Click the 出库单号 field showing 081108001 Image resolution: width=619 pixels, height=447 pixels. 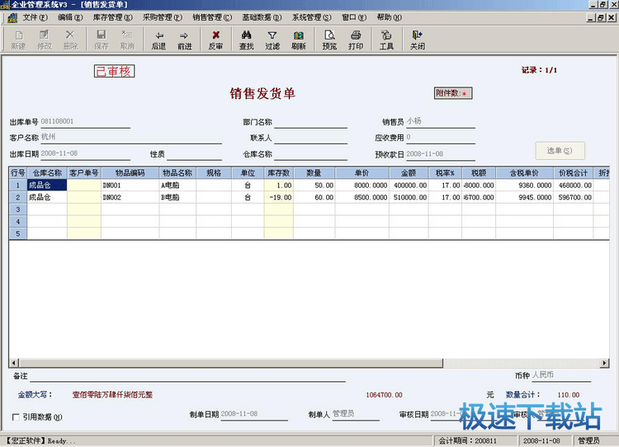click(x=85, y=121)
